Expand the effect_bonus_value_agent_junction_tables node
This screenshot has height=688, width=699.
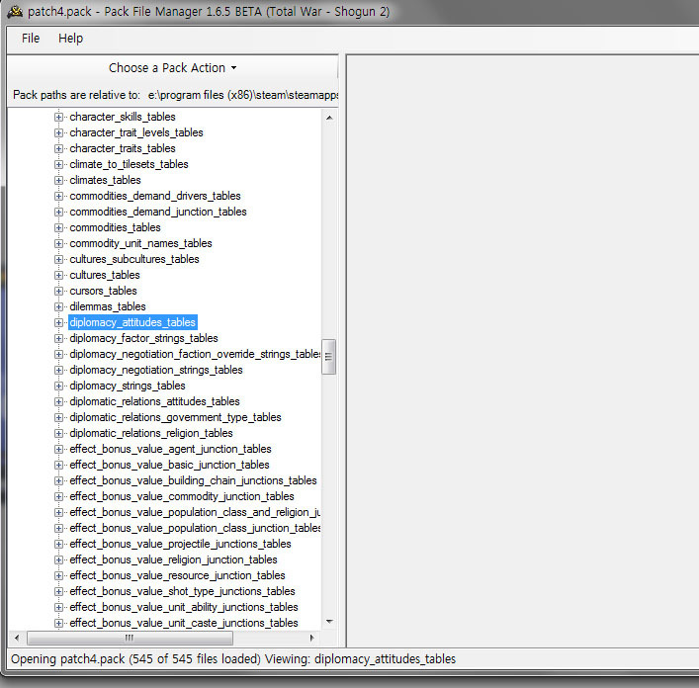tap(58, 449)
